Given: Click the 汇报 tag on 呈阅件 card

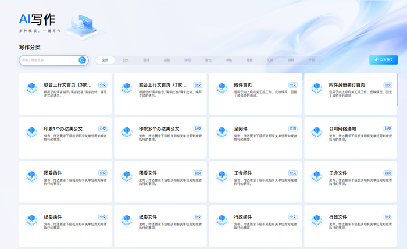Looking at the screenshot, I should [x=292, y=129].
